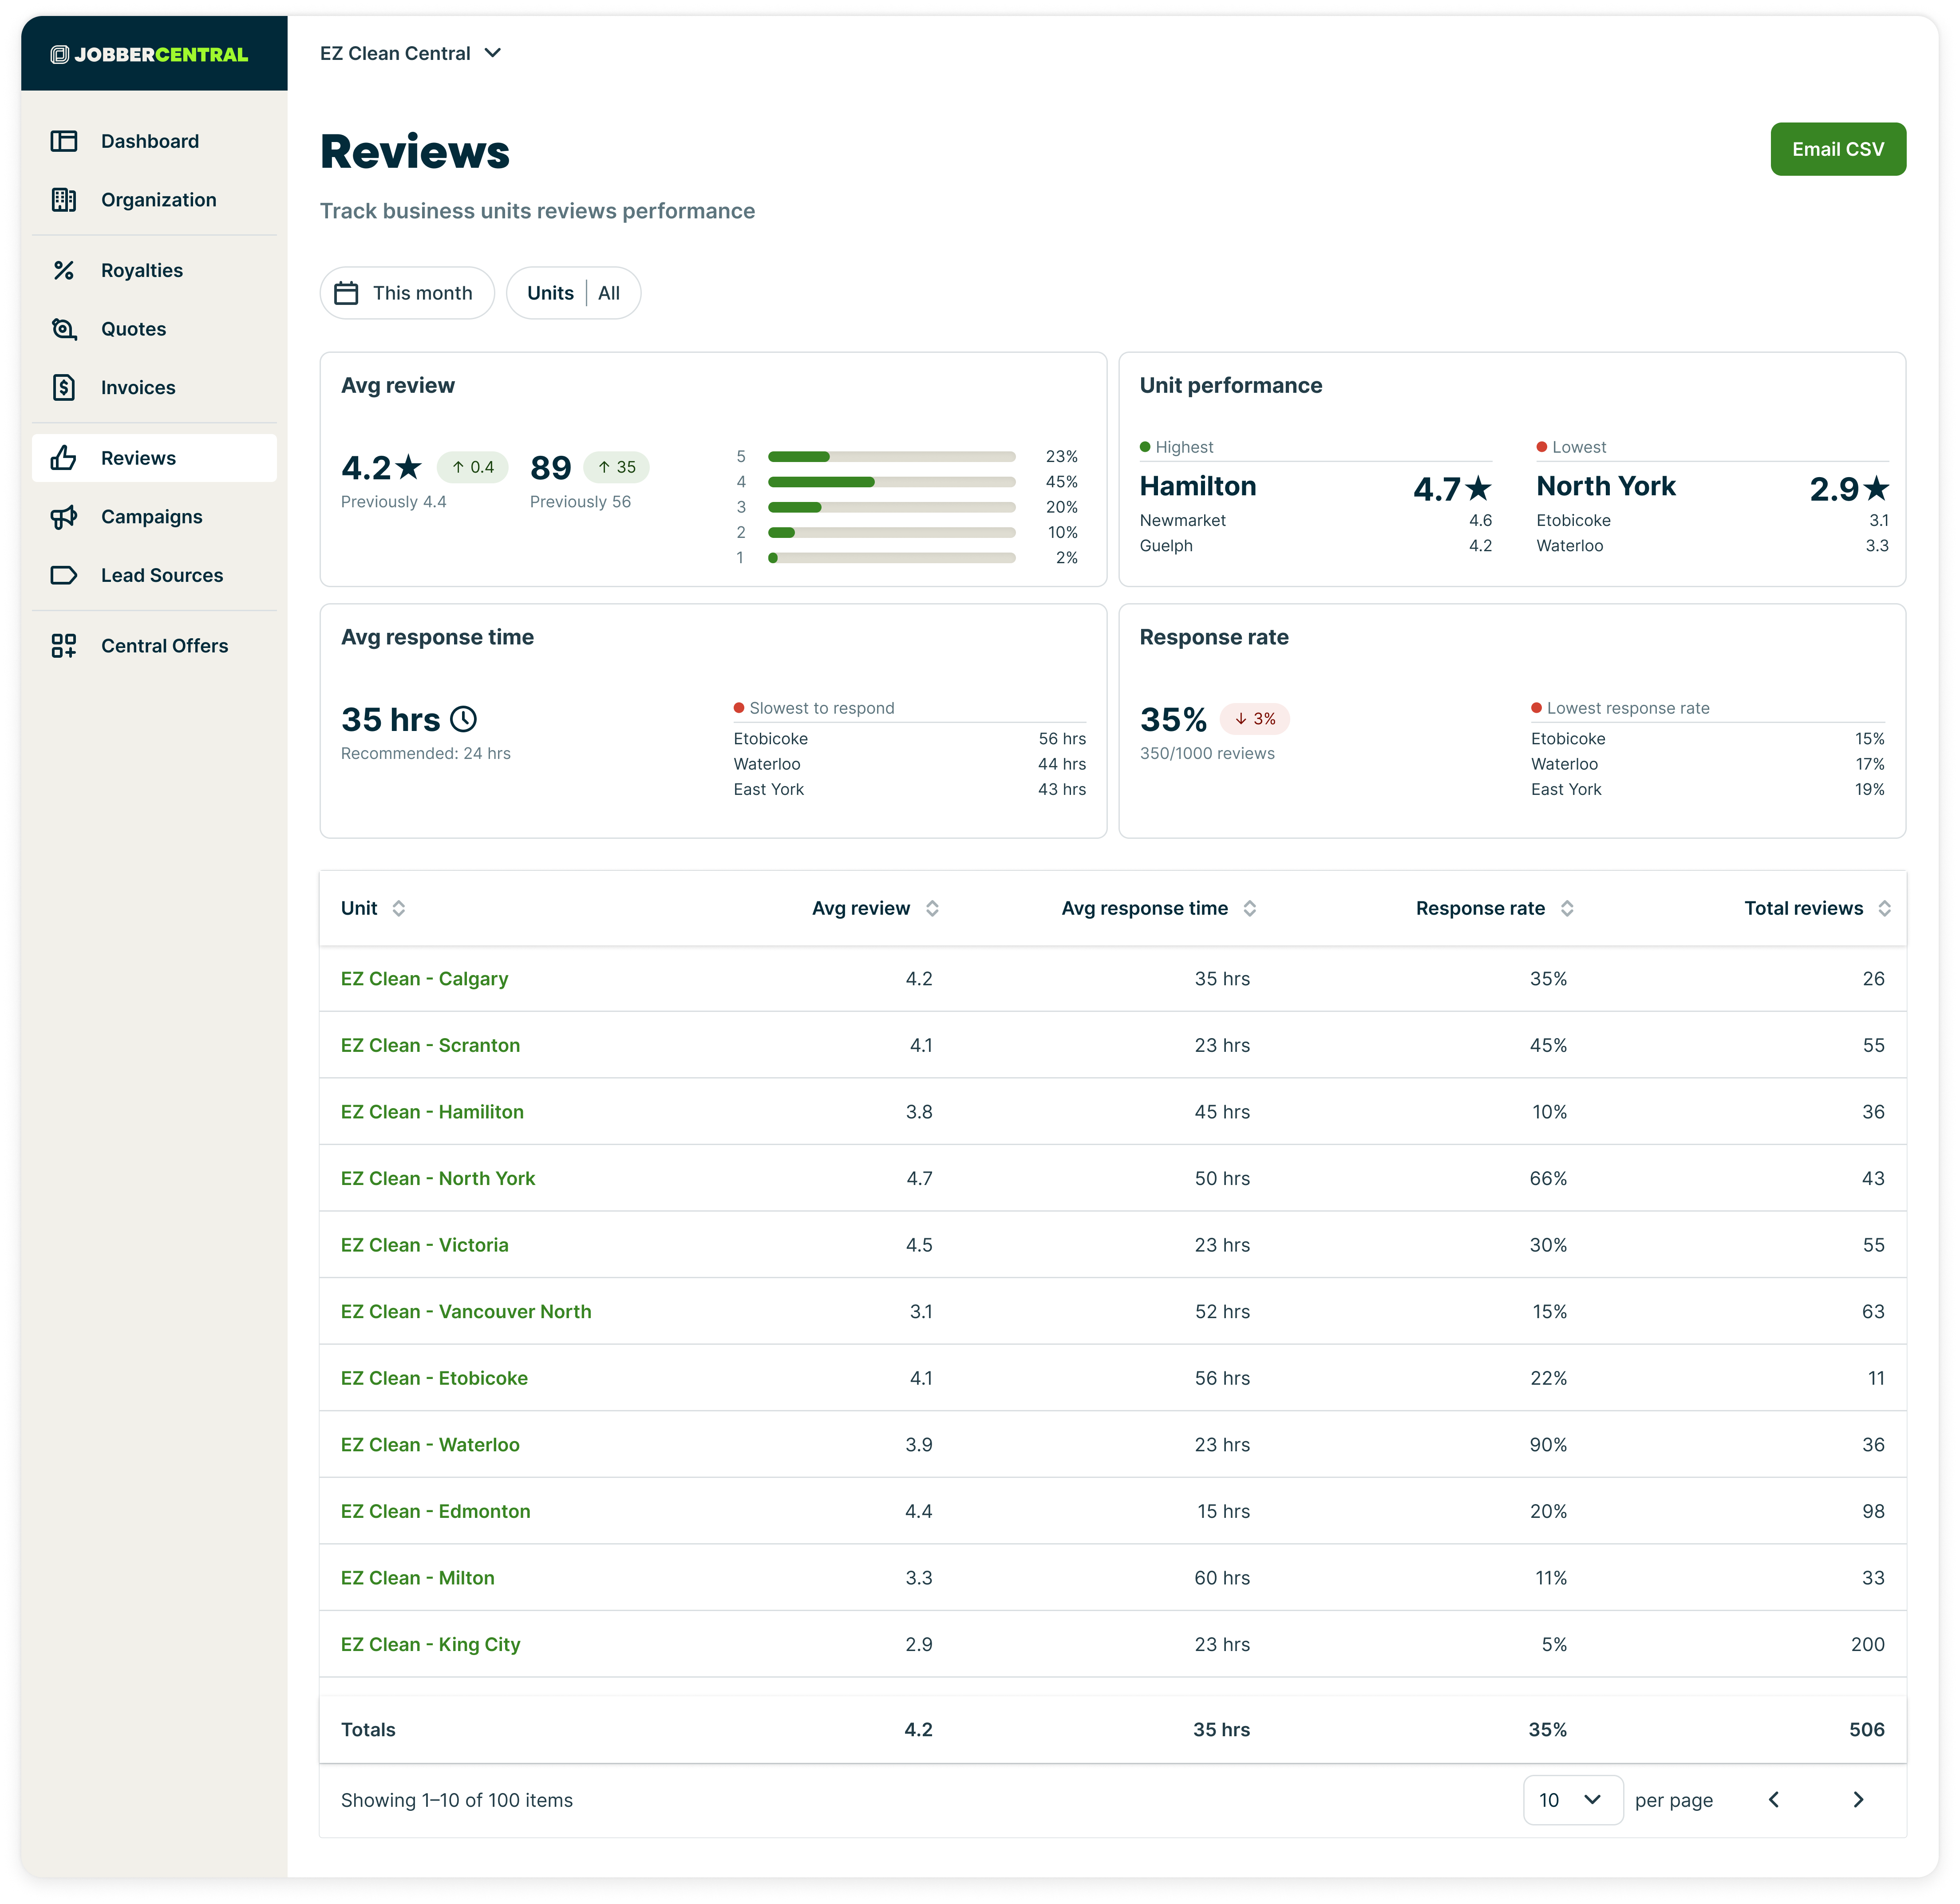Open the Reviews menu item
The height and width of the screenshot is (1904, 1960).
138,458
